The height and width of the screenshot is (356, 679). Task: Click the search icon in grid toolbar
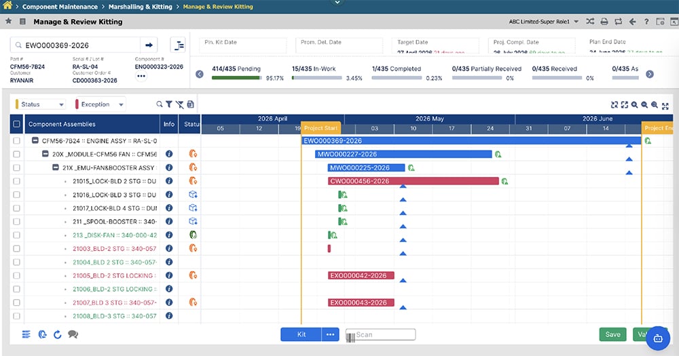(160, 104)
